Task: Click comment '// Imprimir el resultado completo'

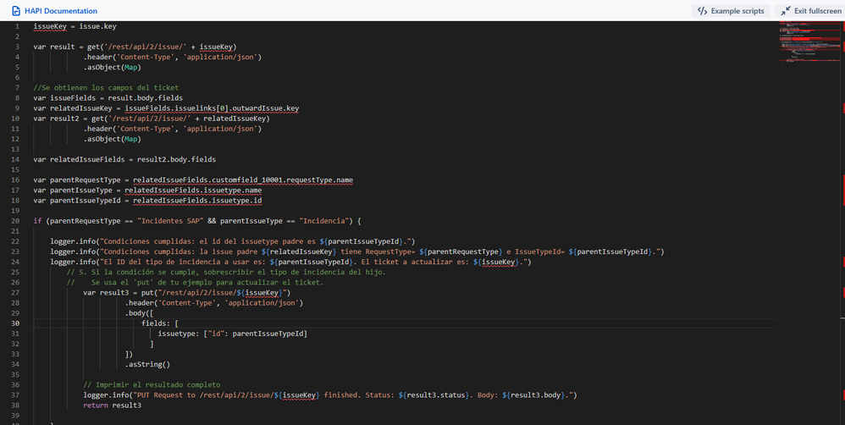Action: click(152, 384)
